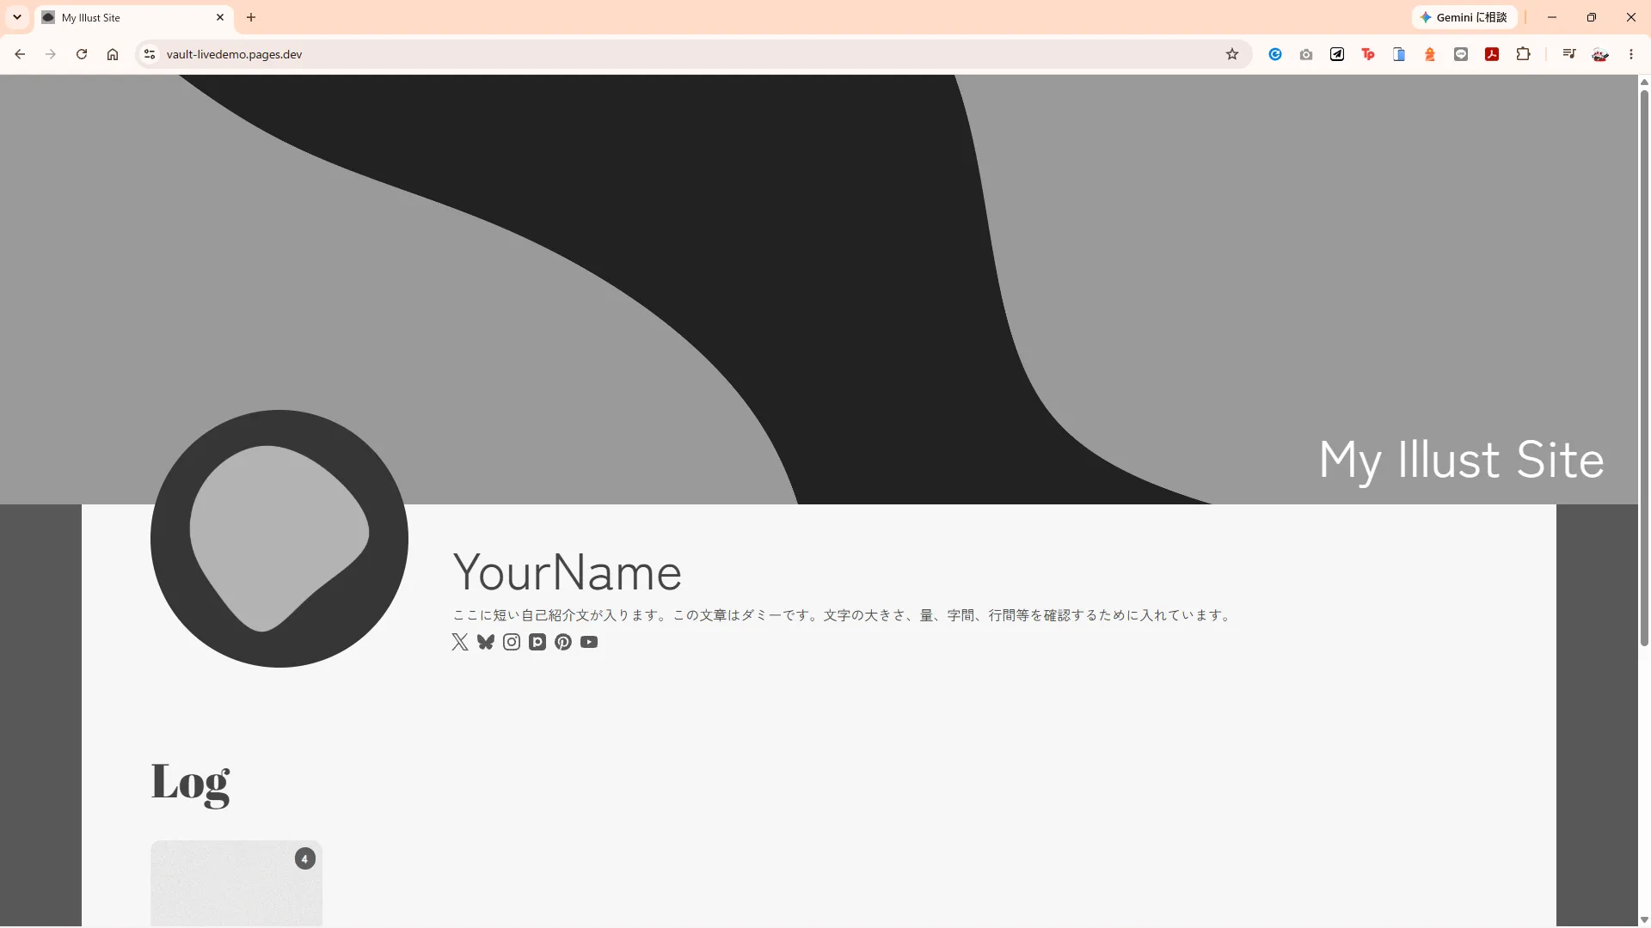Open a new tab with plus button
1651x928 pixels.
click(x=251, y=17)
